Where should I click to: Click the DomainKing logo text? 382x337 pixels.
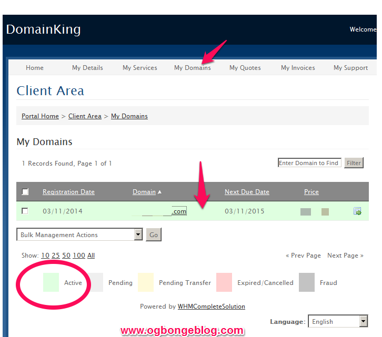[x=43, y=29]
